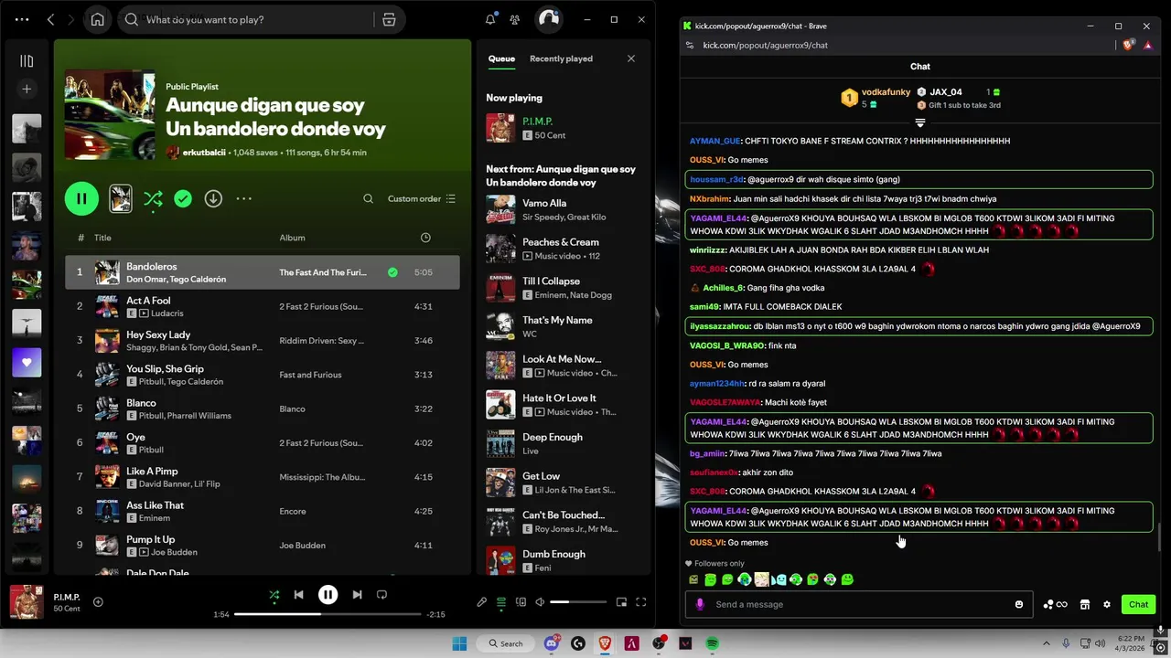Expand Your Library sidebar icon
This screenshot has width=1171, height=658.
tap(27, 61)
